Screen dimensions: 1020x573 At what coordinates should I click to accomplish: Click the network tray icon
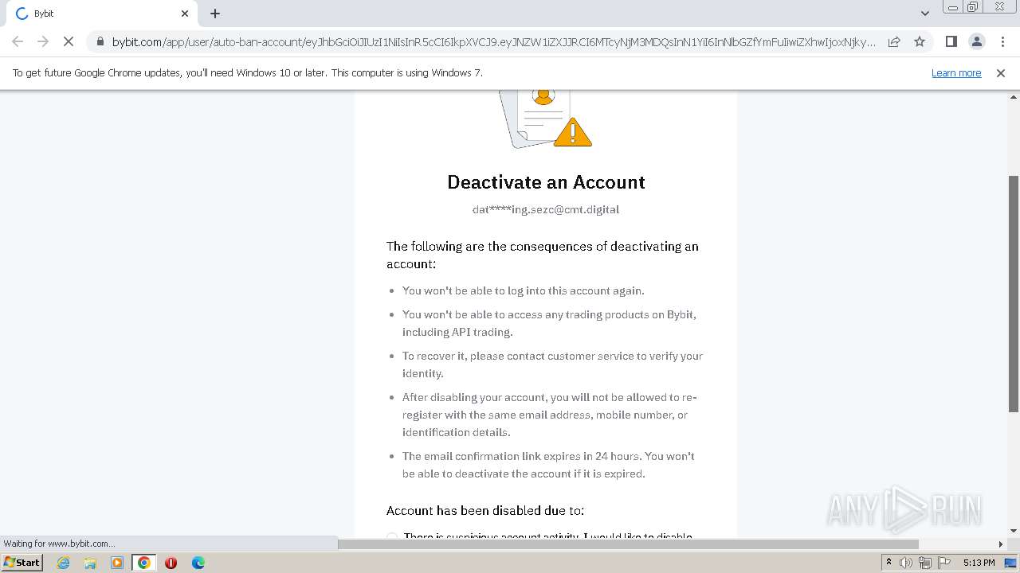[x=924, y=563]
